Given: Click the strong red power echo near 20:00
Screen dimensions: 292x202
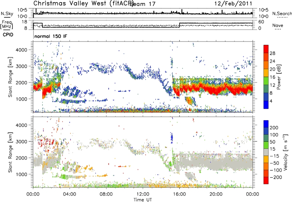Looking at the screenshot, I should click(216, 90).
